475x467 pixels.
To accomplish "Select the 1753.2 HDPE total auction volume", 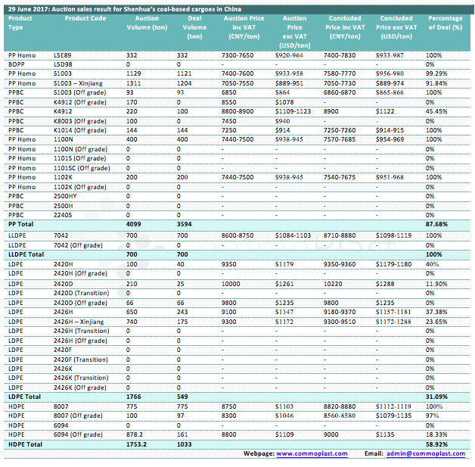I will point(136,445).
